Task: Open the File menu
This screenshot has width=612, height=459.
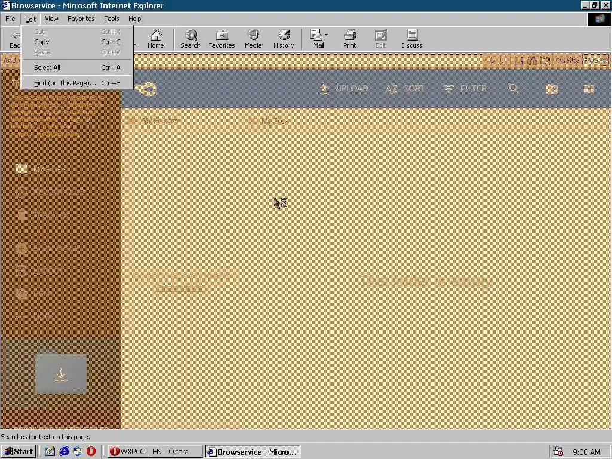Action: [x=10, y=19]
